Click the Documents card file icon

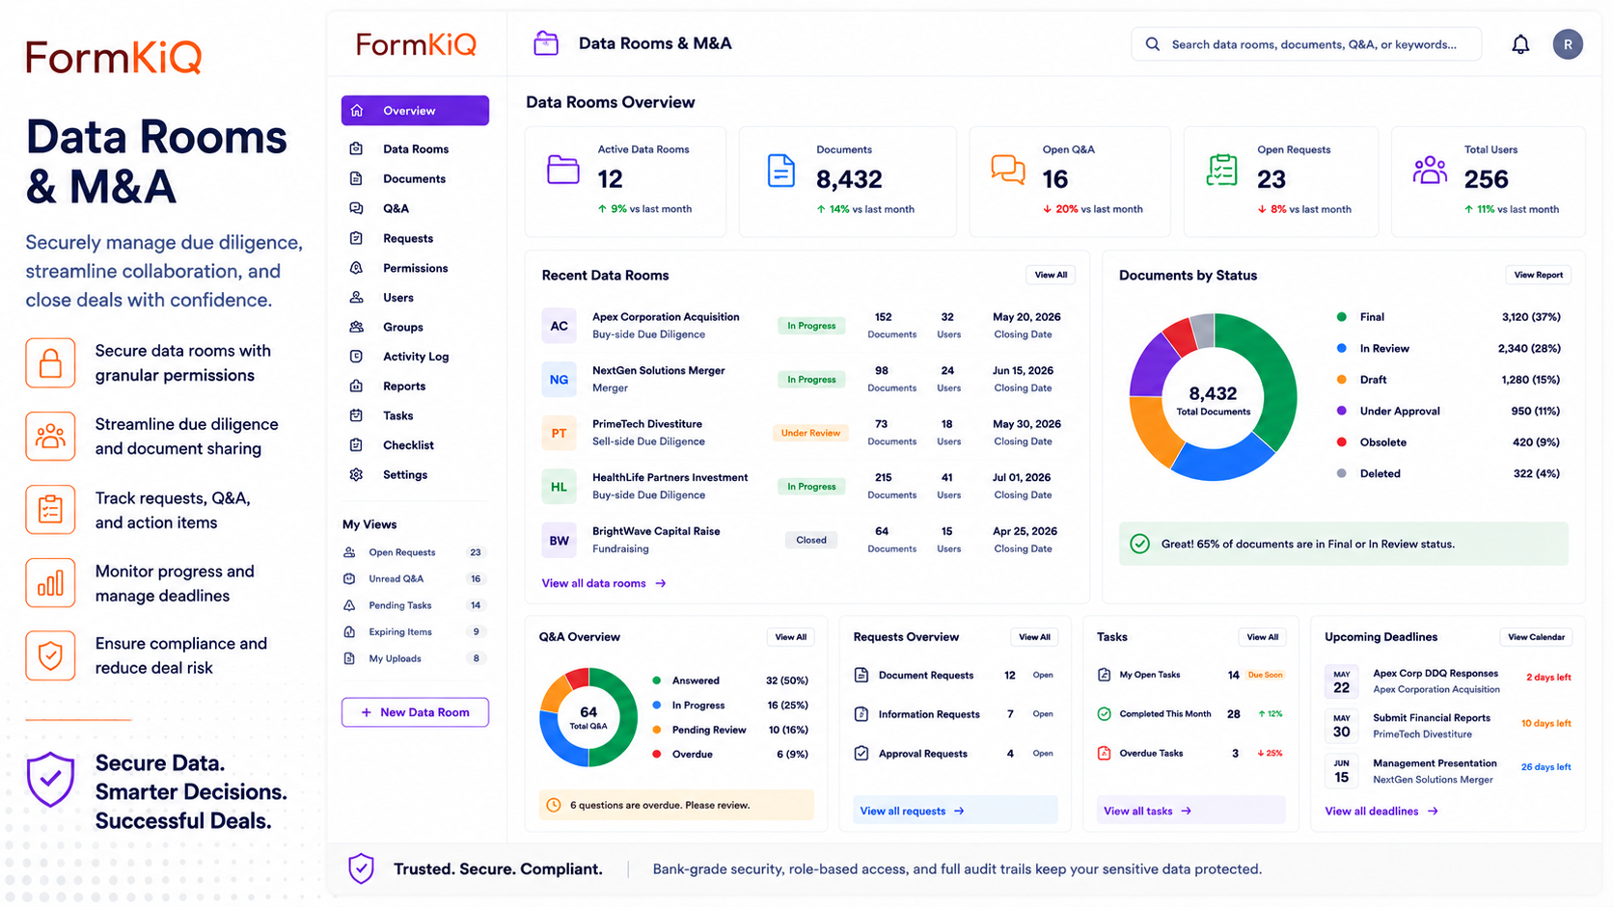[780, 171]
